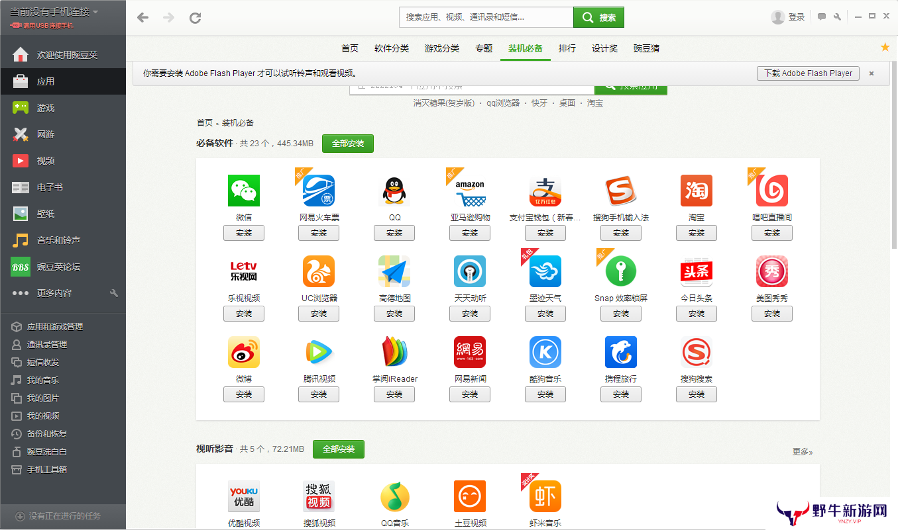Click the 高德地图 app icon
The height and width of the screenshot is (530, 898).
[394, 271]
